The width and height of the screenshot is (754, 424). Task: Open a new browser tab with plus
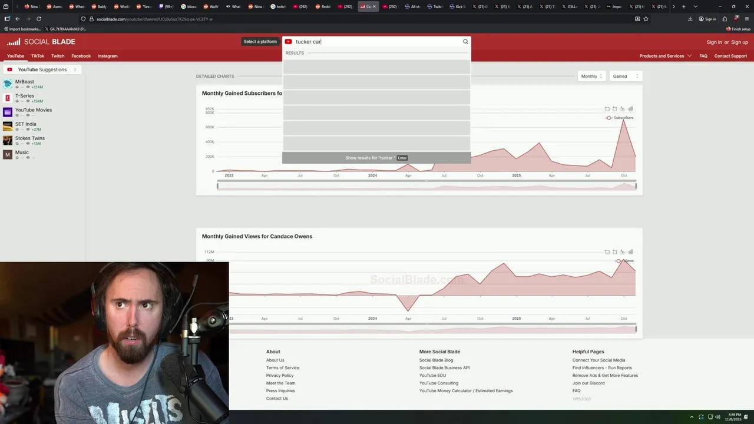coord(683,6)
